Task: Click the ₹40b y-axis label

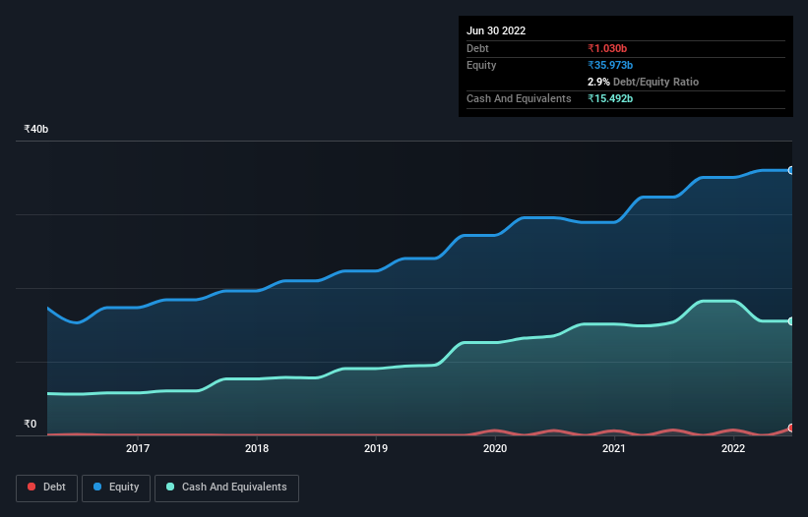Action: [x=36, y=129]
